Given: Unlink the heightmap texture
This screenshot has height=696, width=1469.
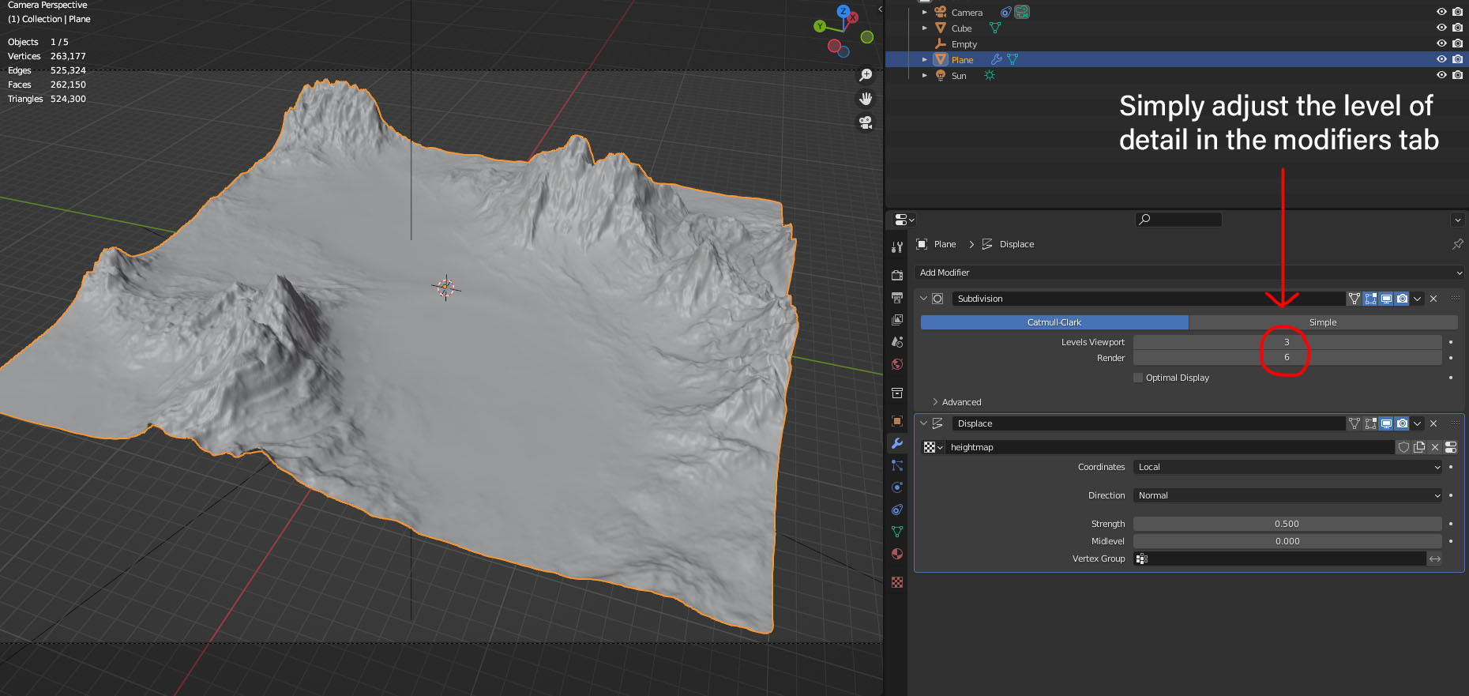Looking at the screenshot, I should [1435, 447].
